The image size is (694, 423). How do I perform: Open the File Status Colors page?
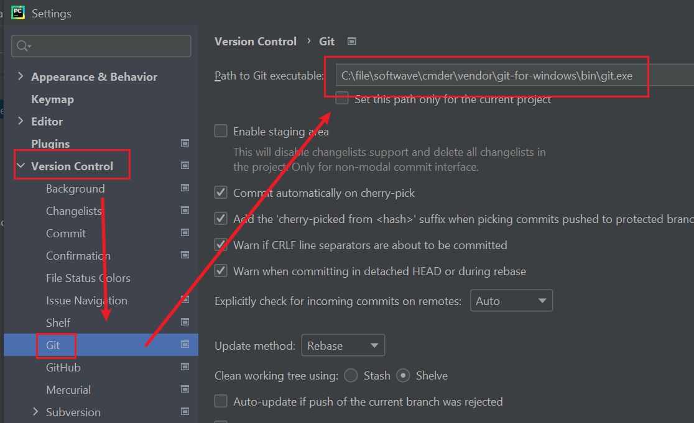pos(88,278)
